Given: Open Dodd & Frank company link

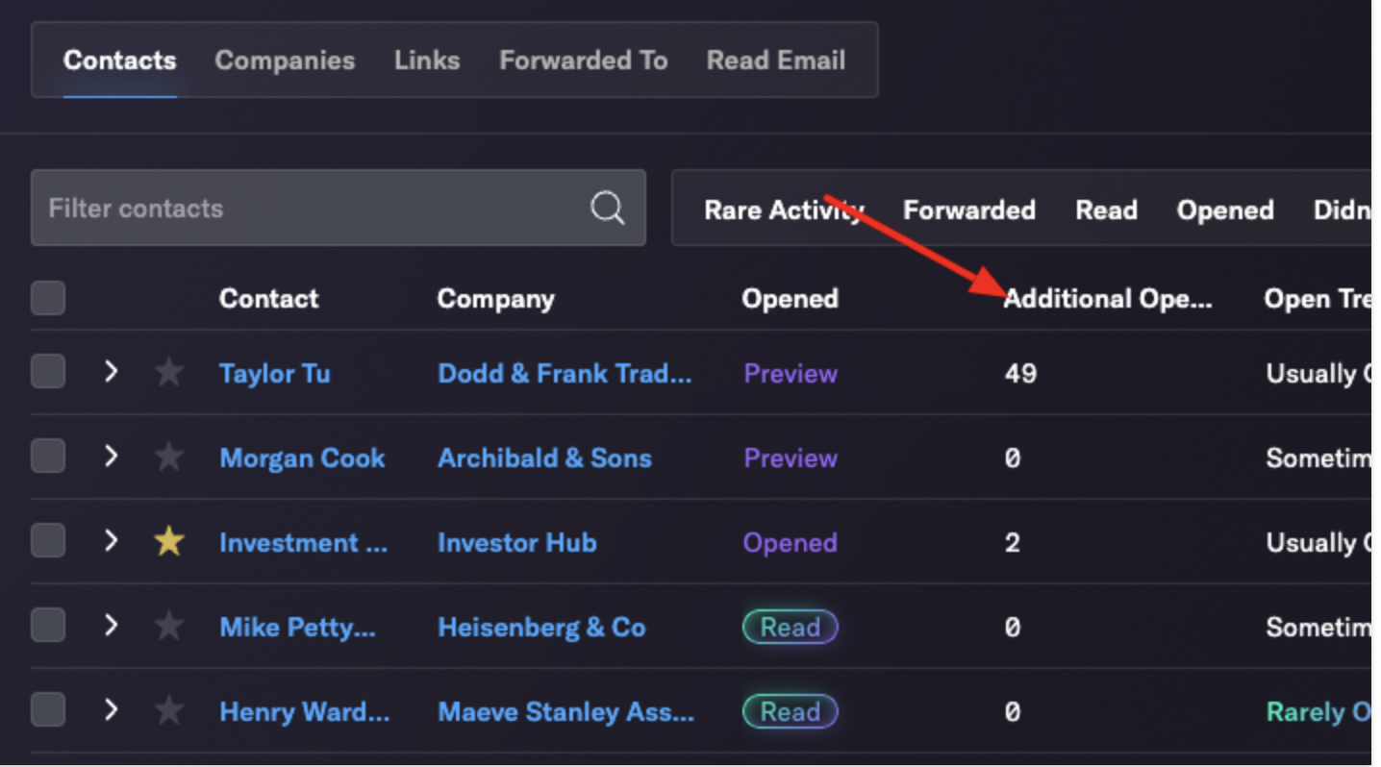Looking at the screenshot, I should tap(565, 373).
